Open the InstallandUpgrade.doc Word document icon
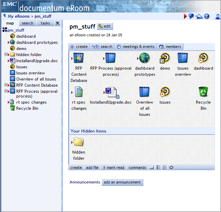Screen dimensions: 221x212 [110, 92]
